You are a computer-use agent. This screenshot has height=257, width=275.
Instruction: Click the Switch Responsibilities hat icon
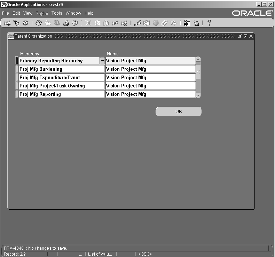click(57, 23)
